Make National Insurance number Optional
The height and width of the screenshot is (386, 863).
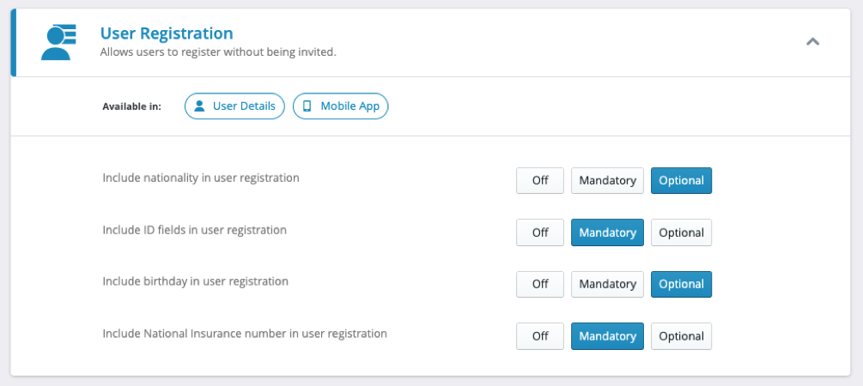[x=681, y=336]
